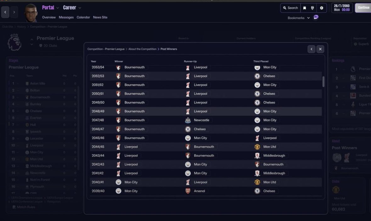
Task: Click Middlesbrough in the 2041/42 row
Action: pyautogui.click(x=274, y=173)
